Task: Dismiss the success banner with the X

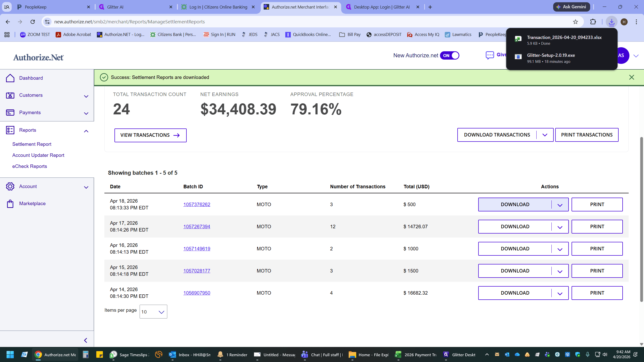Action: 631,77
